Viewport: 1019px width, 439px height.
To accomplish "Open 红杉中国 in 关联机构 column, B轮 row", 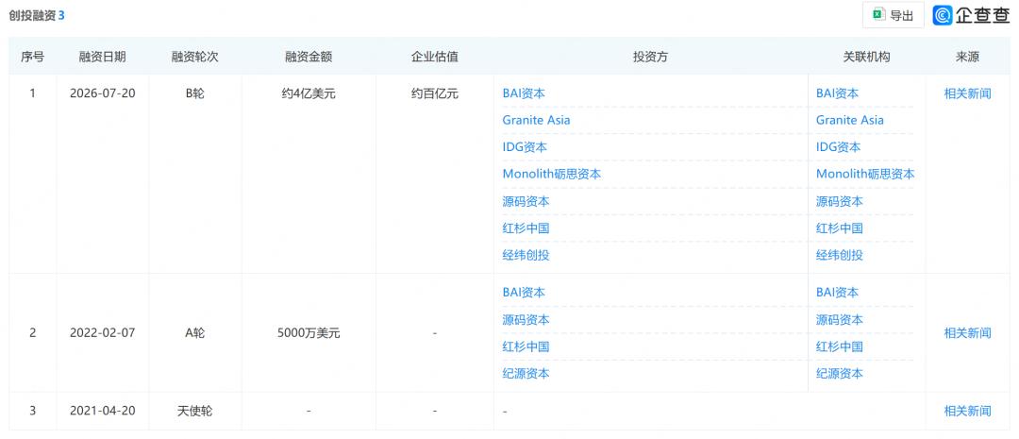I will tap(840, 228).
